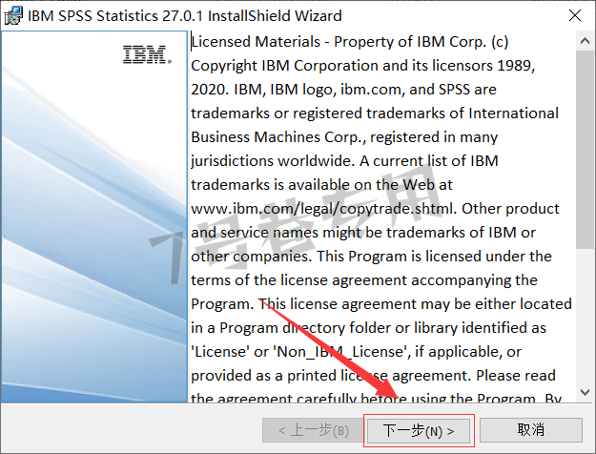The image size is (596, 454).
Task: Click the line beginning 'provided as a printed'
Action: pos(373,376)
